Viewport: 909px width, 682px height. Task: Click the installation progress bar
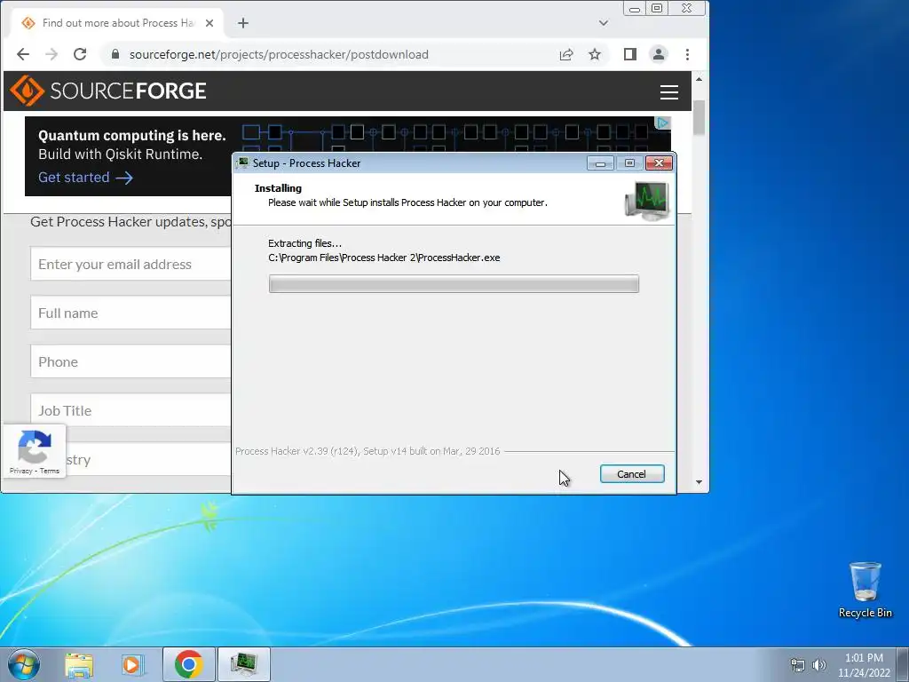tap(454, 283)
